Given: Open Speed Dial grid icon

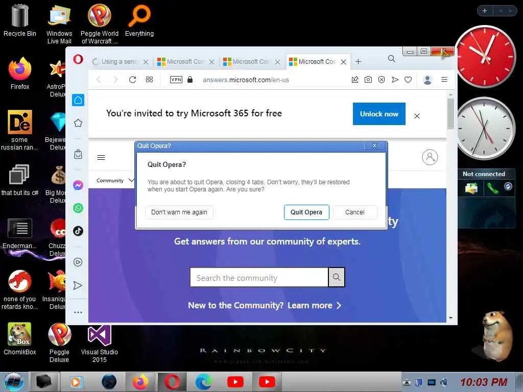Looking at the screenshot, I should click(x=150, y=79).
